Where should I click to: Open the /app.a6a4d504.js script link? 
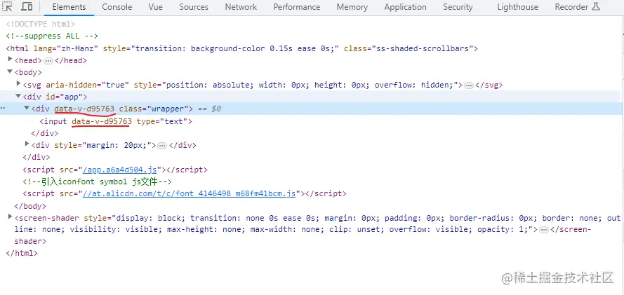pyautogui.click(x=120, y=170)
